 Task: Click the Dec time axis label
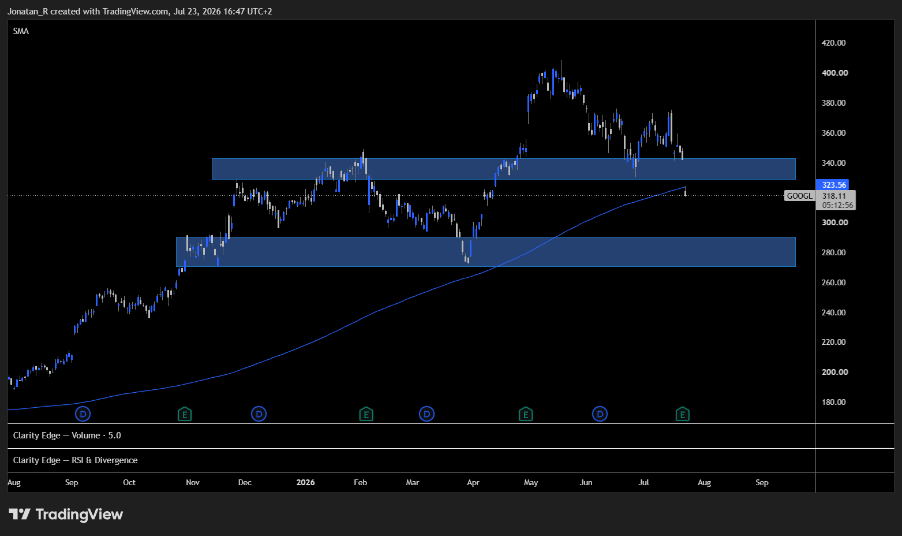point(245,482)
